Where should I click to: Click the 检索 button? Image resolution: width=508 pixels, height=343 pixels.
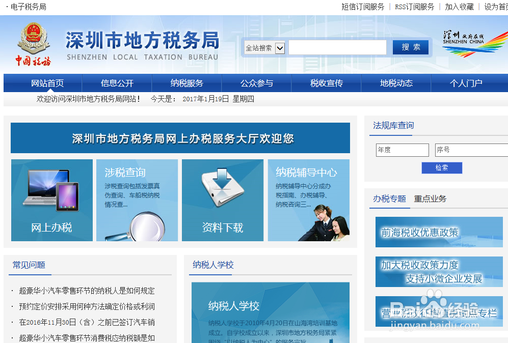[442, 167]
